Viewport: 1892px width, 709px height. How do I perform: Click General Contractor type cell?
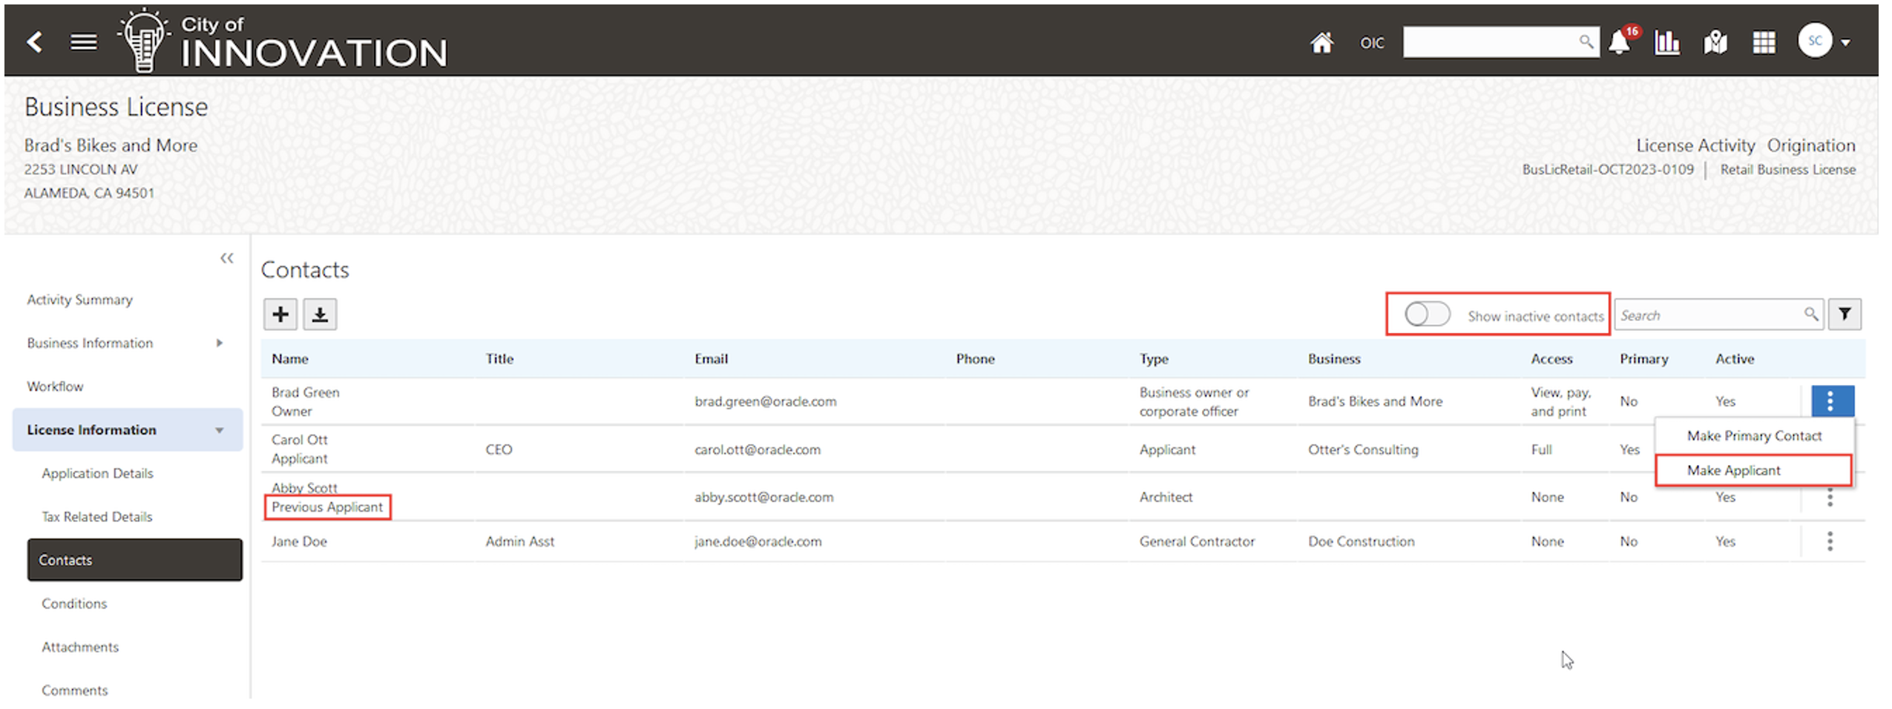tap(1197, 541)
